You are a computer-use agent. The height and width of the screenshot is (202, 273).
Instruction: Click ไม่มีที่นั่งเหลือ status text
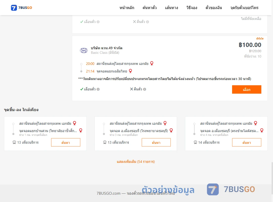pyautogui.click(x=251, y=19)
